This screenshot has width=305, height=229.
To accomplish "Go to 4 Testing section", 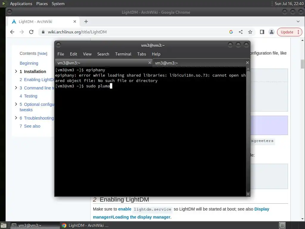I will [x=28, y=96].
